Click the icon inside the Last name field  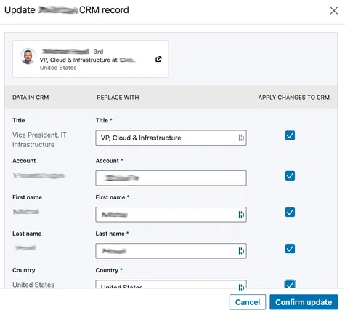coord(241,251)
